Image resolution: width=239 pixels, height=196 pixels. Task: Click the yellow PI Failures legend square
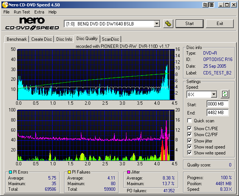pyautogui.click(x=69, y=172)
